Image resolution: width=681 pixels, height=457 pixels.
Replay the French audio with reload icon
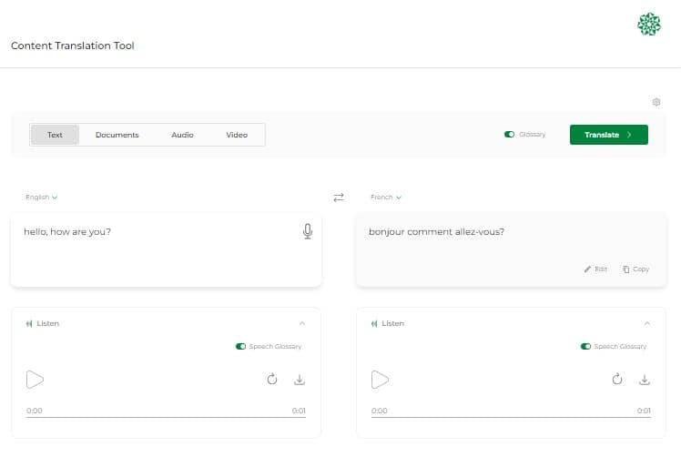tap(616, 380)
